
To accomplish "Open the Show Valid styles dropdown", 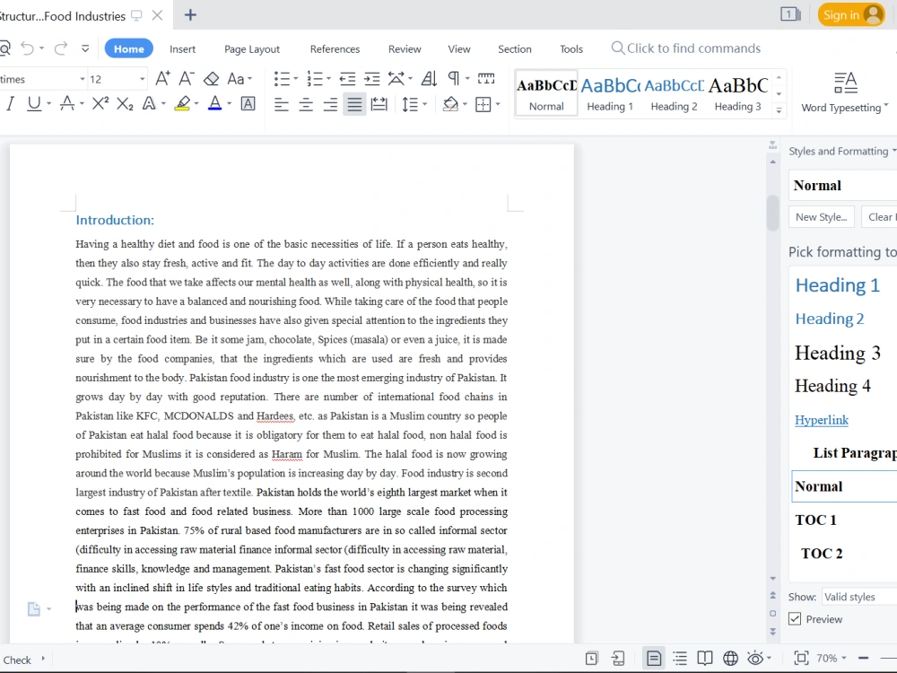I will [x=859, y=597].
